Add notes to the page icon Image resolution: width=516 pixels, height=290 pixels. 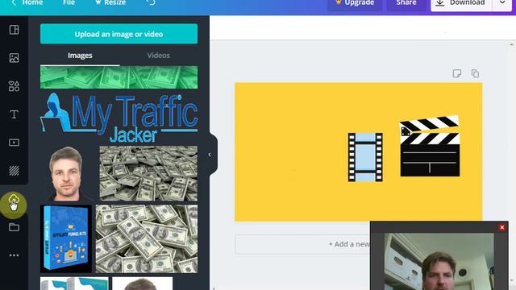coord(457,73)
